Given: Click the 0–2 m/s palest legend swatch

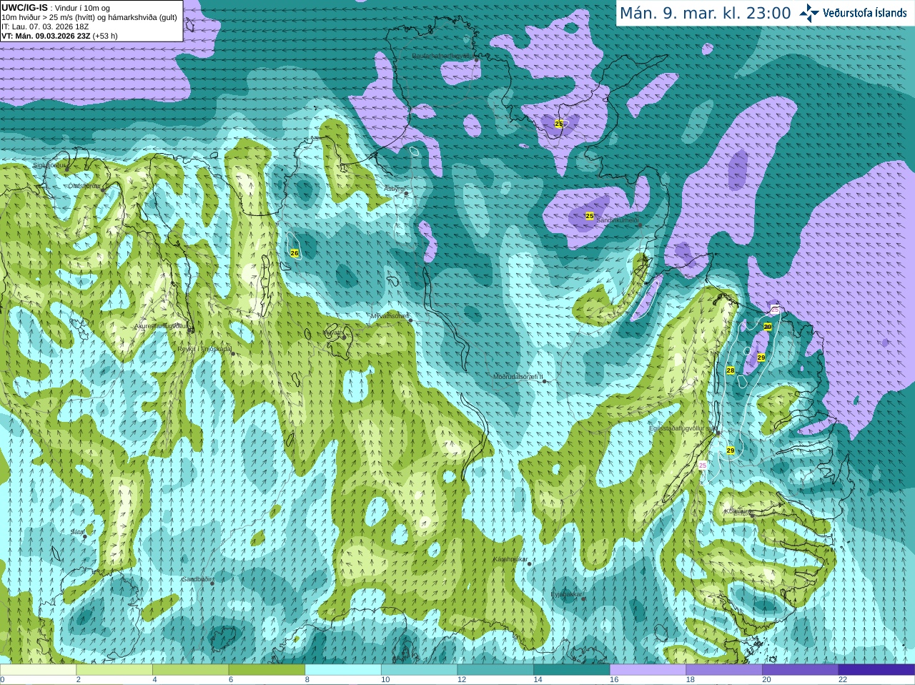Looking at the screenshot, I should (x=38, y=670).
